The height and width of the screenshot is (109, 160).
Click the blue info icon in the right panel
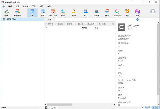[x=138, y=20]
